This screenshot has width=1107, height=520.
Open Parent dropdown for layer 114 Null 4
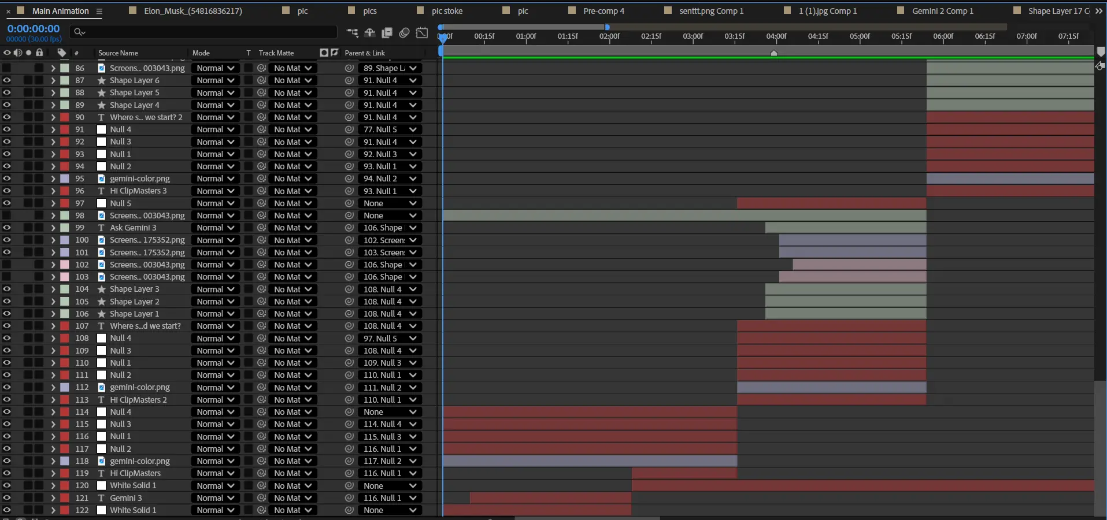click(390, 412)
